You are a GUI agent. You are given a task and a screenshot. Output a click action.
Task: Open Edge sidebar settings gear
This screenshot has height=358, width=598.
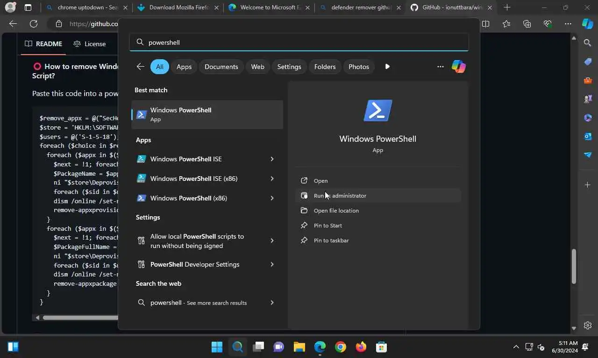588,325
